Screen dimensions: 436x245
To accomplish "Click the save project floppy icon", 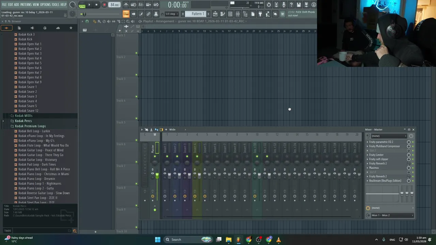I will click(x=299, y=5).
